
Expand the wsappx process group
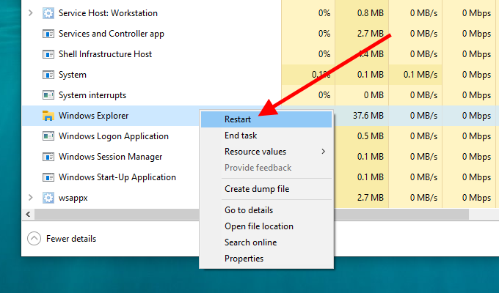pyautogui.click(x=30, y=198)
